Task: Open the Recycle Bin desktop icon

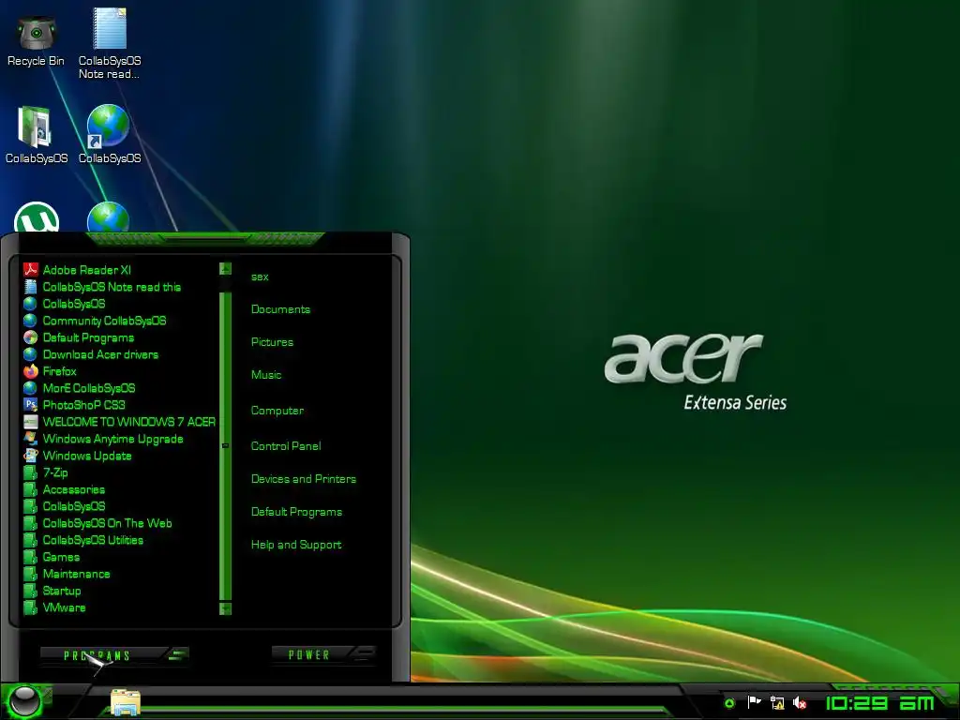Action: (37, 40)
